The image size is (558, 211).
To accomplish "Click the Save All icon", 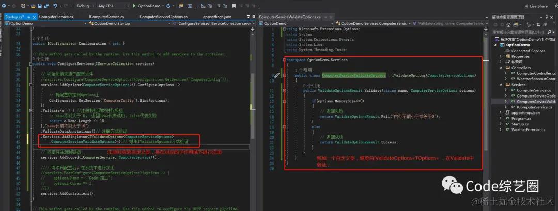I will [x=47, y=6].
